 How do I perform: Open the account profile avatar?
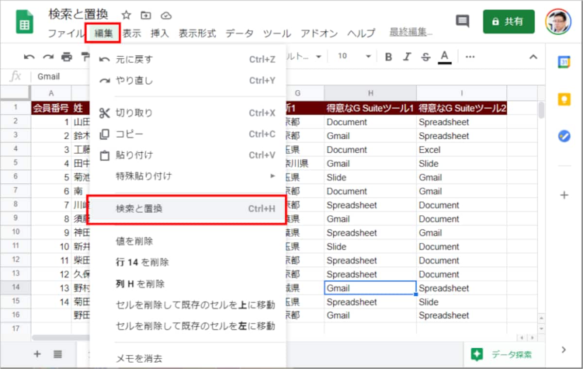pyautogui.click(x=559, y=22)
